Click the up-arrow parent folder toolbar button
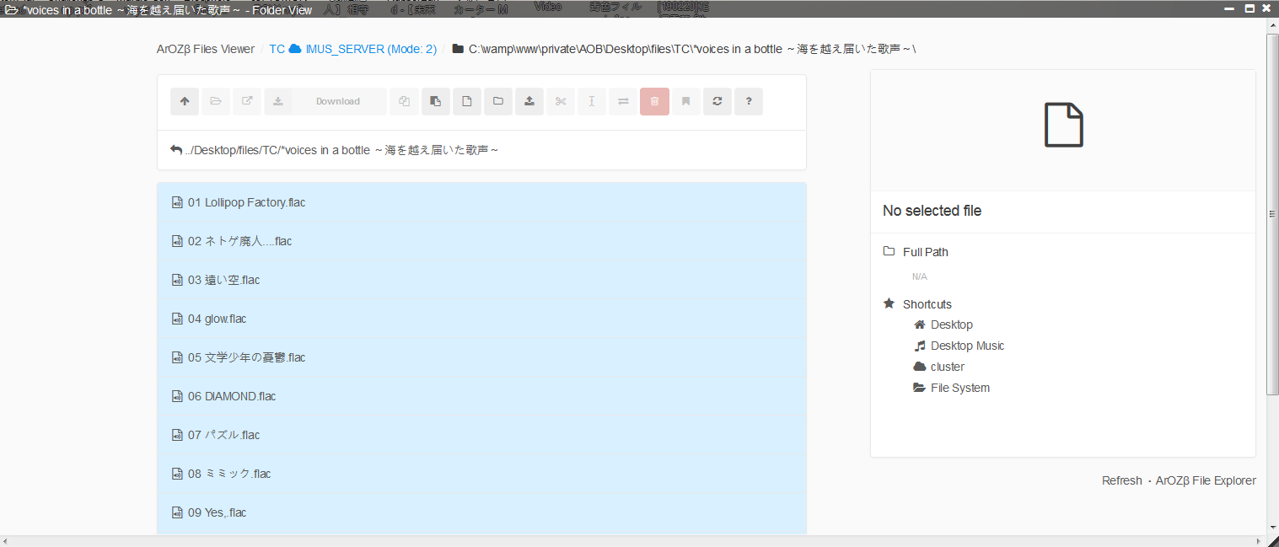 pos(185,101)
